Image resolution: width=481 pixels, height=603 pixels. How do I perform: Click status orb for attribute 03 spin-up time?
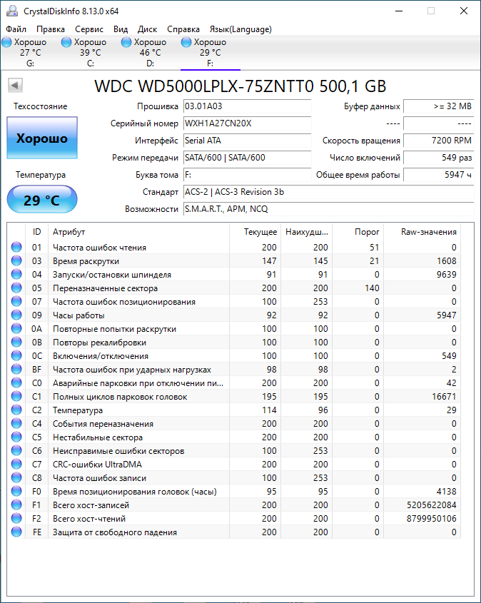coord(16,260)
